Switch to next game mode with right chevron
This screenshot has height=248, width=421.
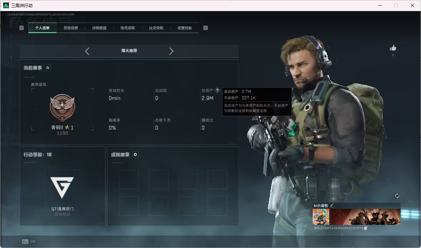click(171, 51)
